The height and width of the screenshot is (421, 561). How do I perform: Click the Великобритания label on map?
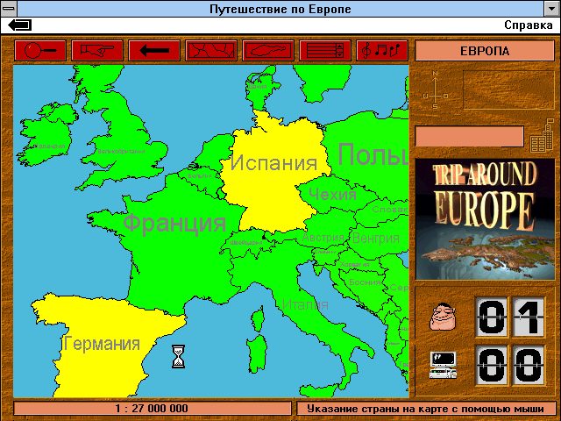coord(121,151)
